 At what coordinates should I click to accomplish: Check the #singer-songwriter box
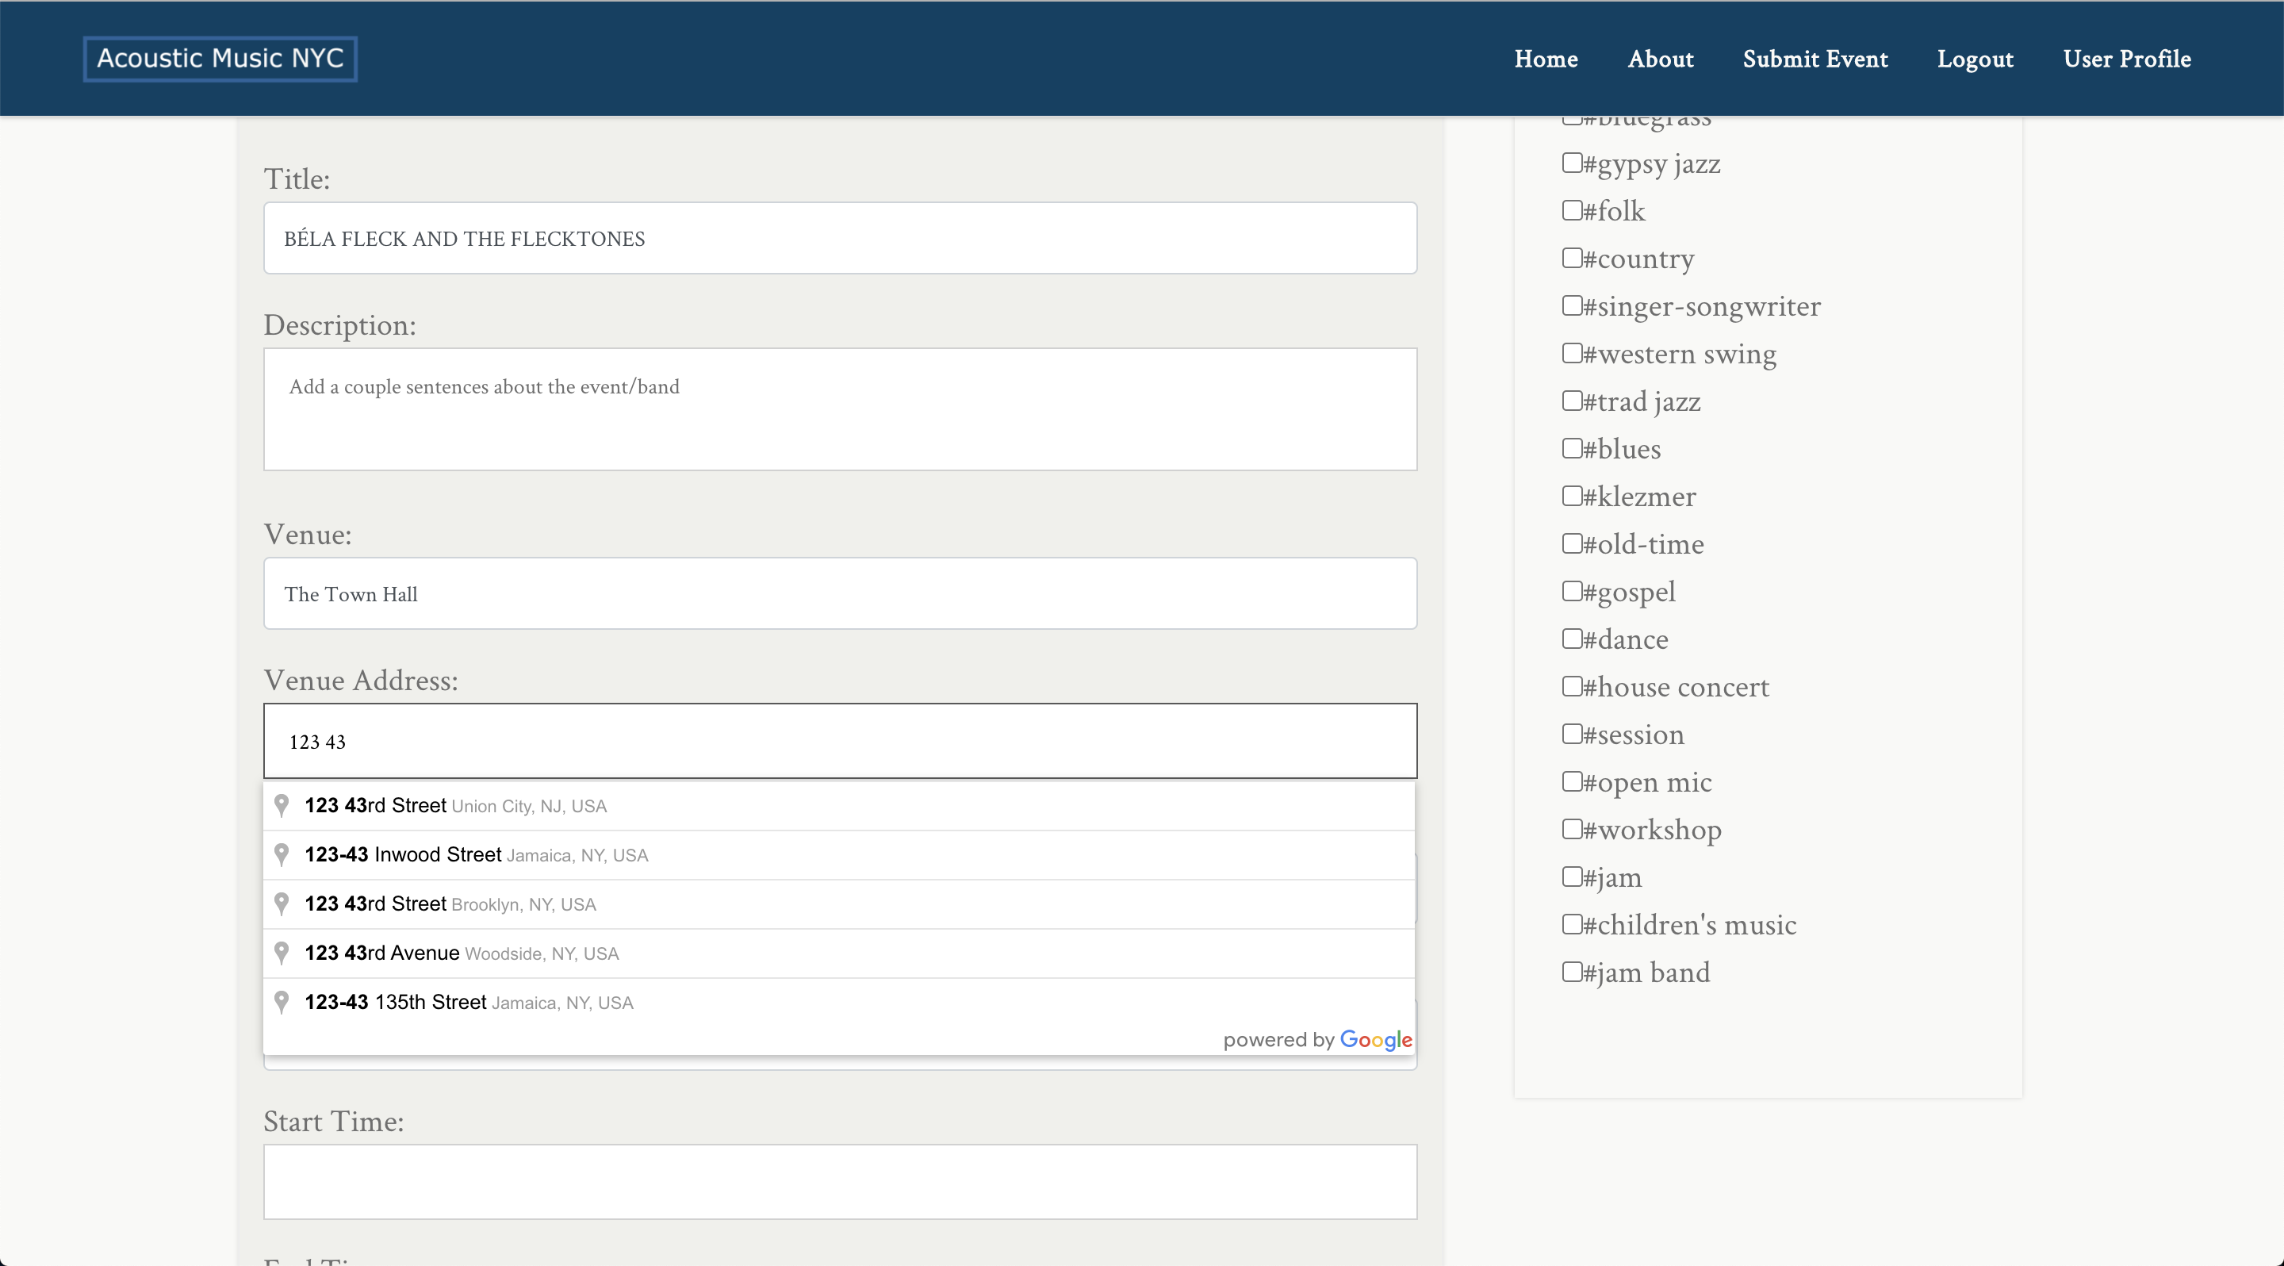pyautogui.click(x=1571, y=305)
